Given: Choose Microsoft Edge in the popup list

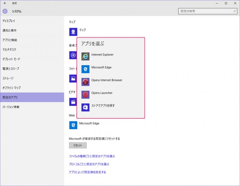Looking at the screenshot, I should pos(110,69).
